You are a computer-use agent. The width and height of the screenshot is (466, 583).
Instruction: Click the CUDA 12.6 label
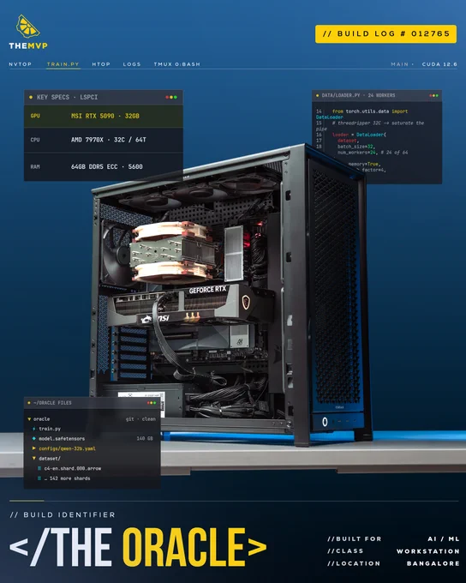439,64
